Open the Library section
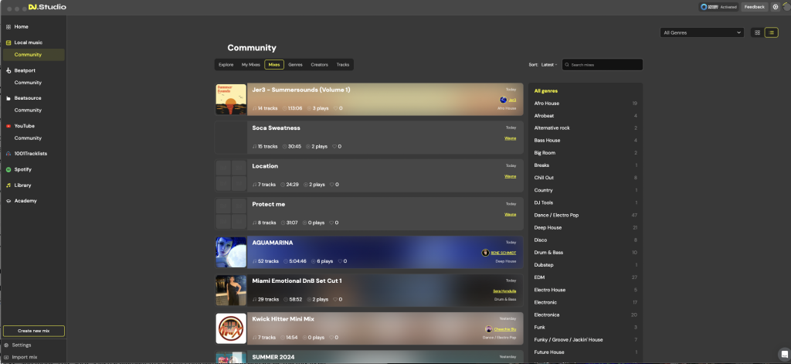 (x=22, y=185)
